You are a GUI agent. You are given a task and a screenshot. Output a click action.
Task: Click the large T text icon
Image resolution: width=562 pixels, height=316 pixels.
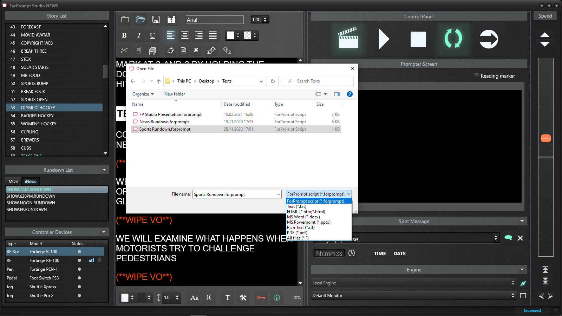pyautogui.click(x=228, y=298)
